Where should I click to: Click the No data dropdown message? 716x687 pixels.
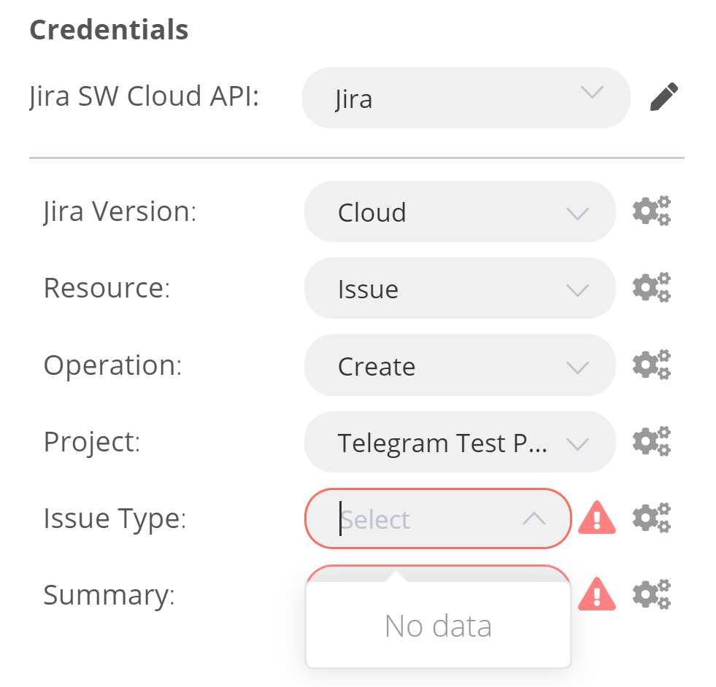438,626
